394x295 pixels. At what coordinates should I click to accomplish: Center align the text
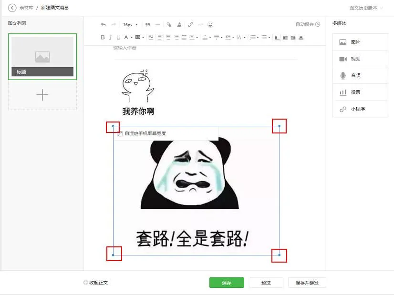point(168,37)
